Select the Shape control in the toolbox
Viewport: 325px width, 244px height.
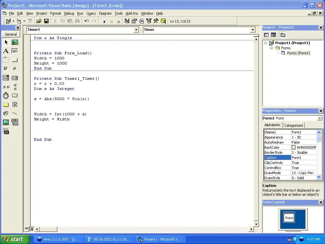point(6,113)
